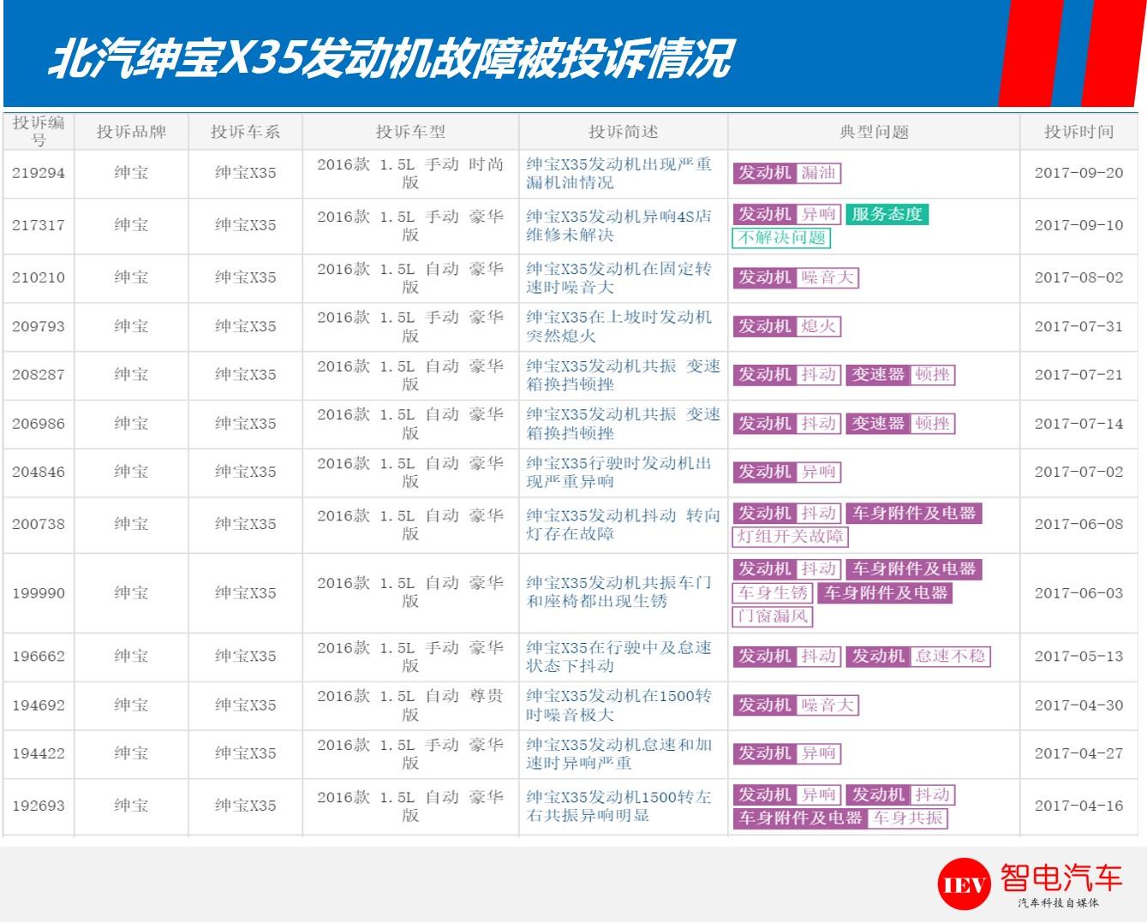Click the 发动机 怠速不稳 tag

click(x=917, y=657)
